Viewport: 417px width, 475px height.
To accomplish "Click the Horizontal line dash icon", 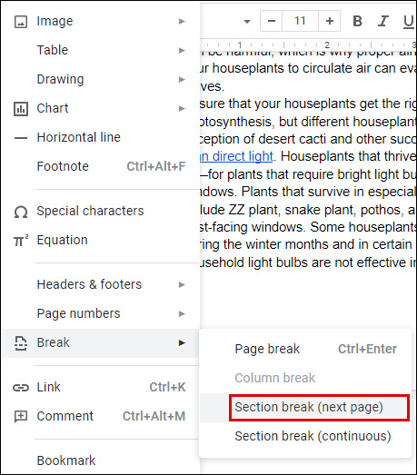I will tap(21, 138).
